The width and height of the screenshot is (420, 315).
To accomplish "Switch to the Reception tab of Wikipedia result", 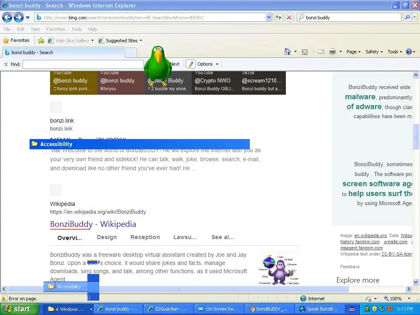I will point(145,237).
